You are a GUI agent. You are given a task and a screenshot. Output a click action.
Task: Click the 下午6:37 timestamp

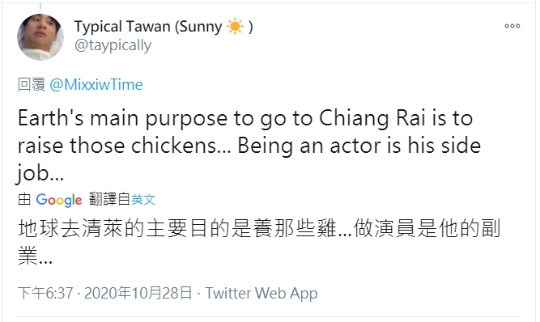point(45,294)
